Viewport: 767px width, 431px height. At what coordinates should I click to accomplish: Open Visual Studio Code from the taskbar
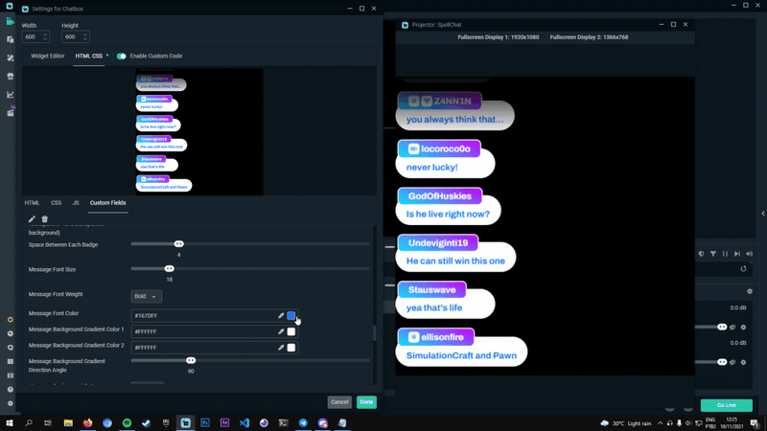[244, 423]
